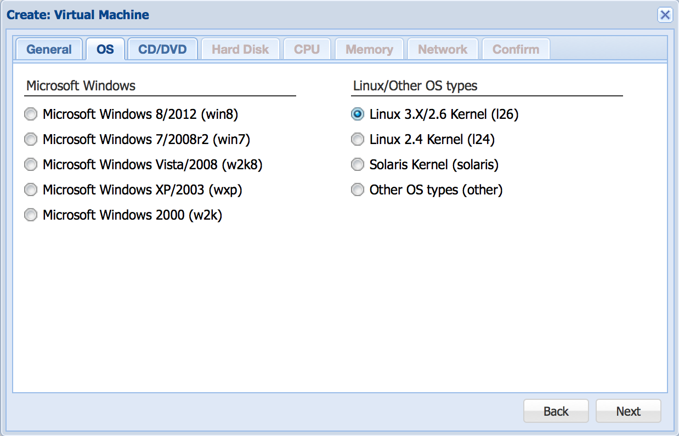The height and width of the screenshot is (436, 679).
Task: Click the Linux/Other OS types heading
Action: coord(415,85)
